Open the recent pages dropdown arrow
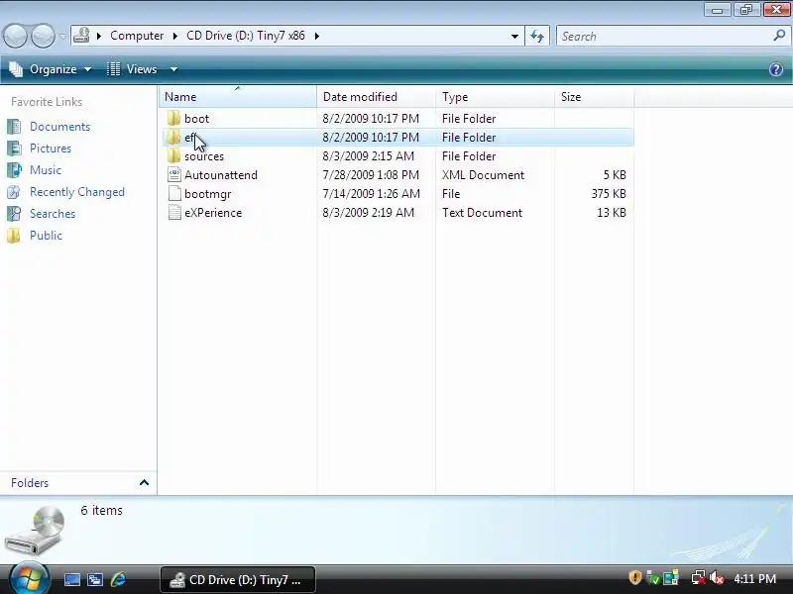 tap(62, 36)
